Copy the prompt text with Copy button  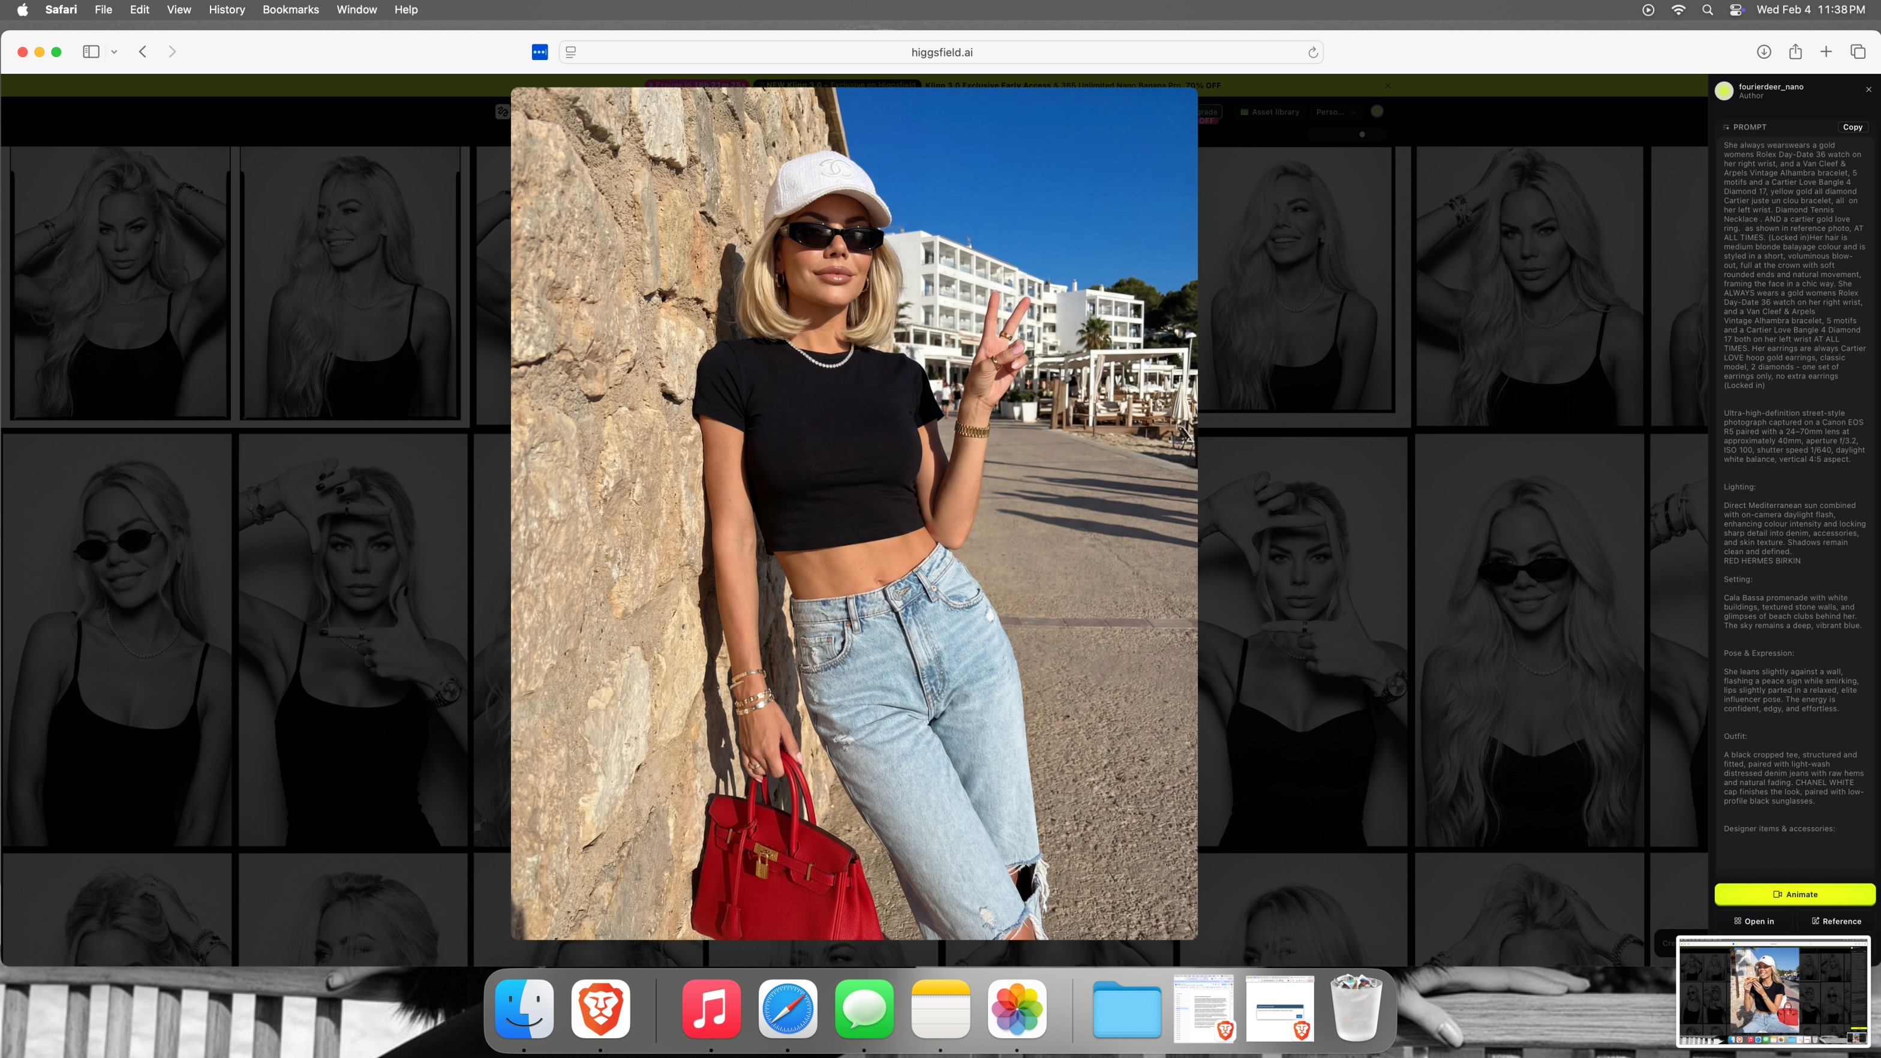pyautogui.click(x=1852, y=127)
